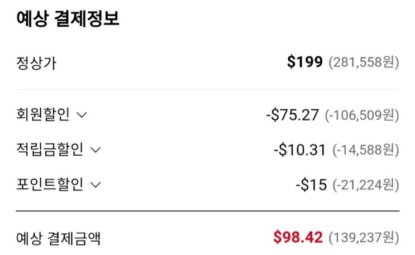Expand the 회원할인 chevron

[82, 115]
